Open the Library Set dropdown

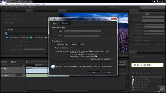pos(149,56)
